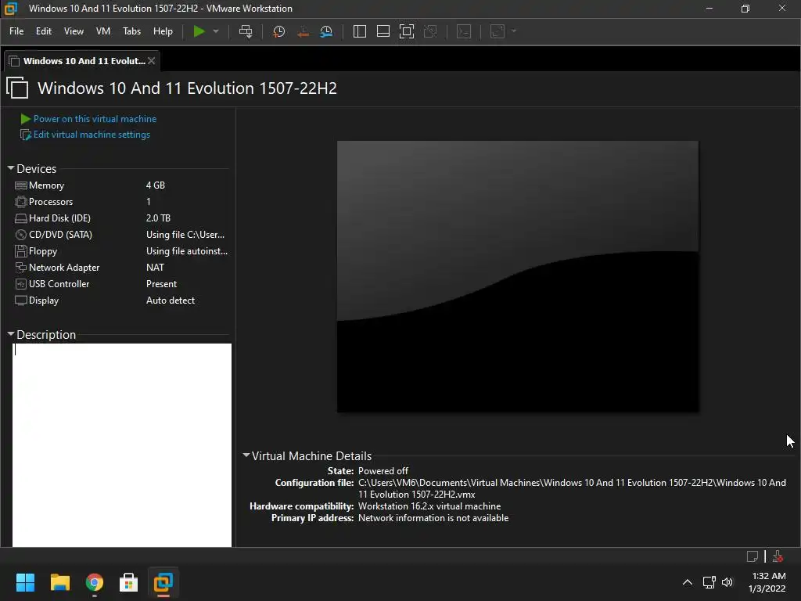Click the green Power On toolbar button
Image resolution: width=801 pixels, height=601 pixels.
(199, 31)
